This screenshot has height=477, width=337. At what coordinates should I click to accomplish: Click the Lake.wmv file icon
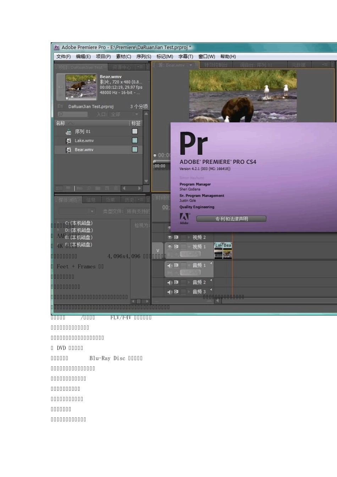[68, 141]
